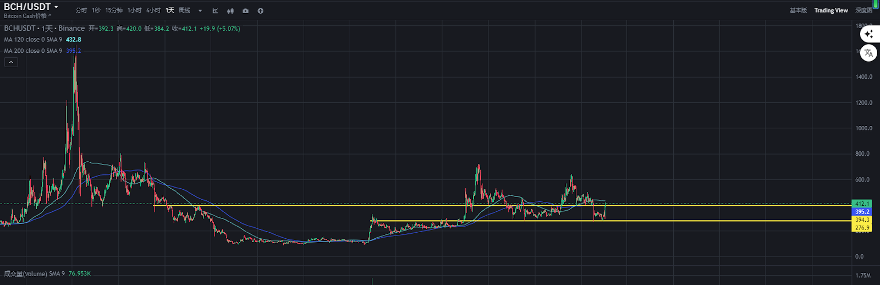Select the 1天 interval
Screen dimensions: 880x285
click(170, 10)
